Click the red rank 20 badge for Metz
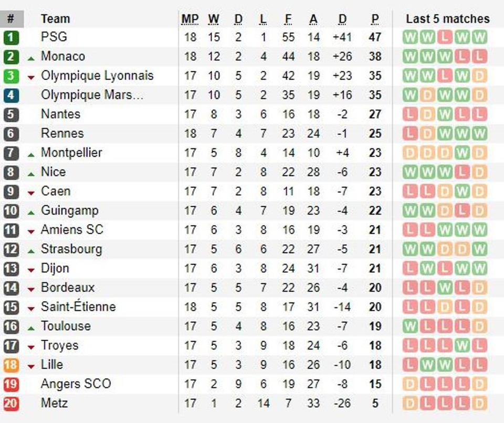 11,404
